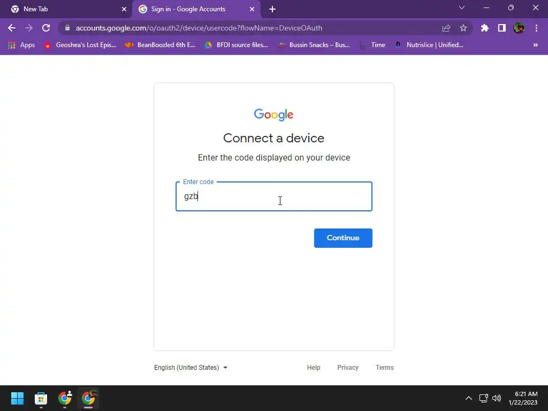Viewport: 548px width, 411px height.
Task: Show hidden system tray icons
Action: [469, 398]
